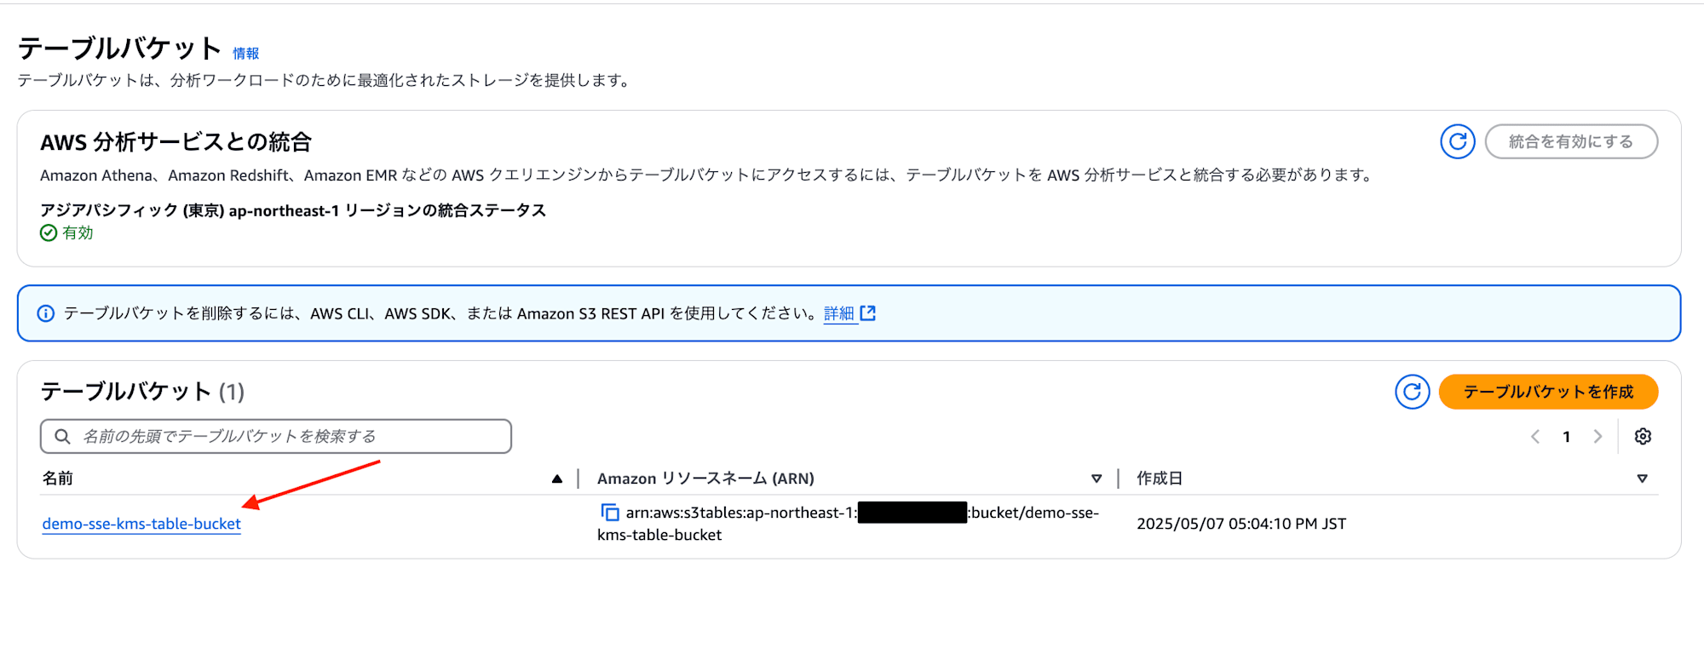Click the ARN text arn:aws:s3tables:ap-northeast-1
Viewport: 1704px width, 648px height.
[741, 513]
